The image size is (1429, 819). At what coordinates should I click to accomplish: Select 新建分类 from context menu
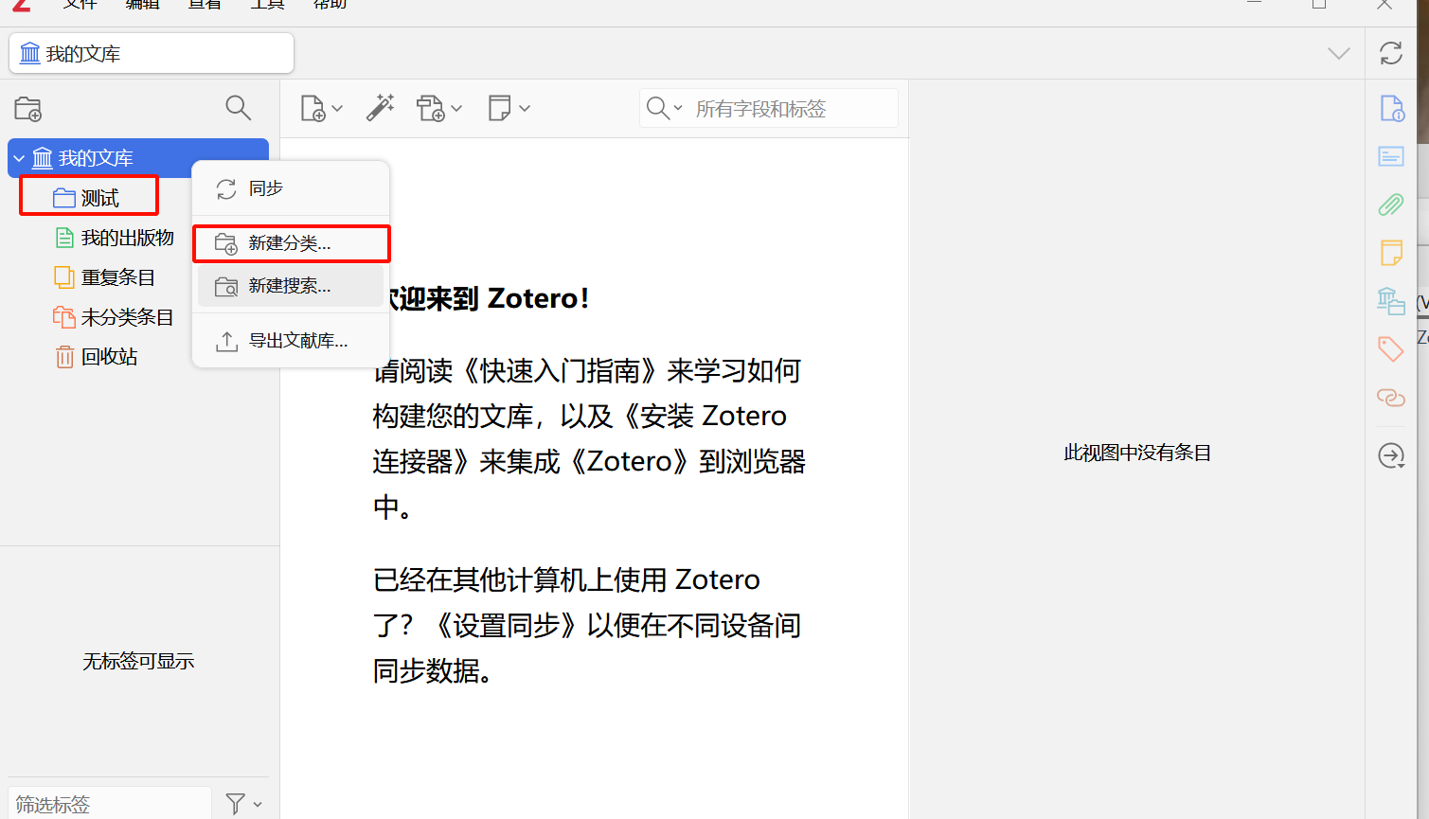tap(290, 243)
